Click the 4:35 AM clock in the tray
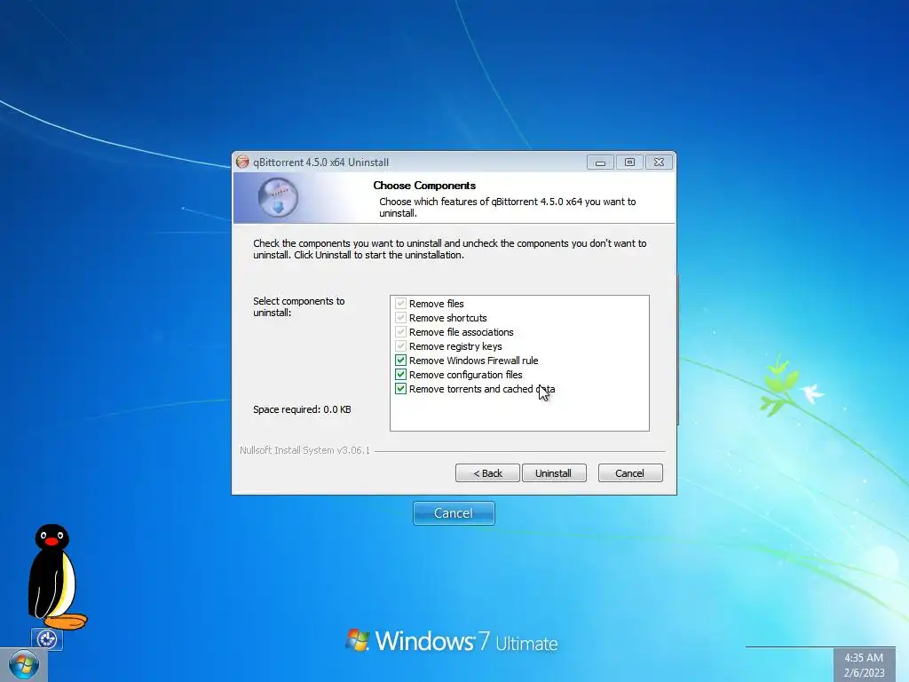909x682 pixels. coord(864,658)
